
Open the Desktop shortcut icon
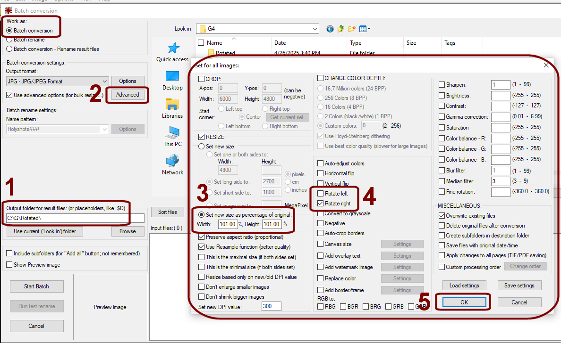[x=172, y=76]
